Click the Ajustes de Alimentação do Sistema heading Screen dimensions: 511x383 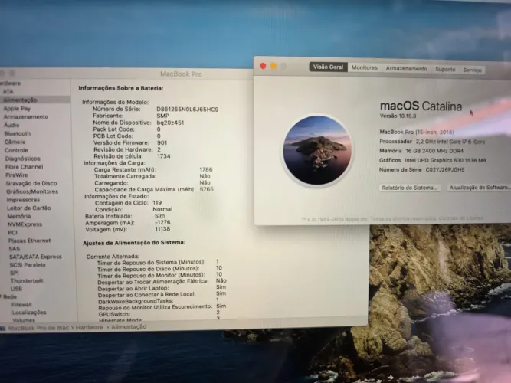tap(134, 243)
